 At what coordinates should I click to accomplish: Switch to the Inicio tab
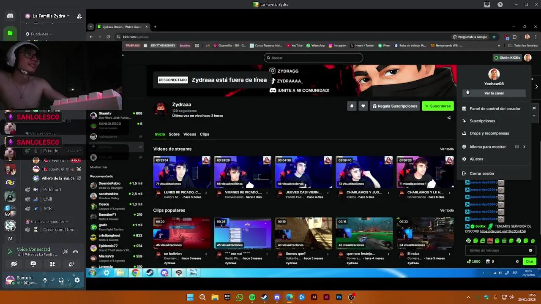tap(160, 134)
